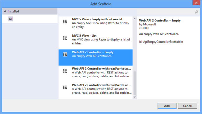Click the MVC 5 View - List scaffold icon
This screenshot has height=114, width=202.
pyautogui.click(x=65, y=38)
